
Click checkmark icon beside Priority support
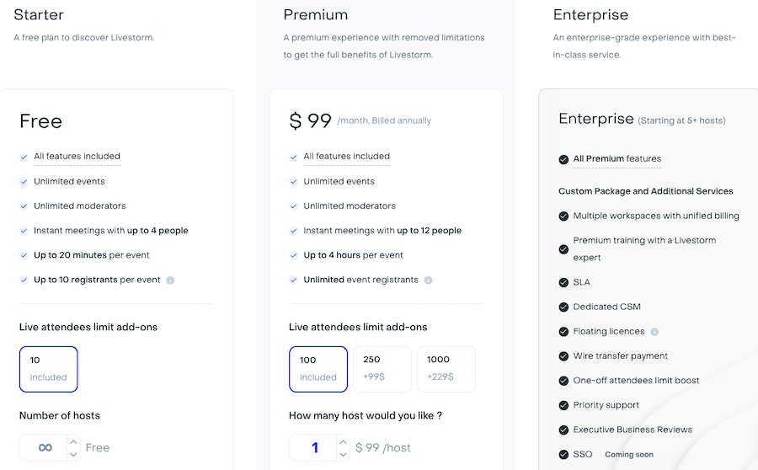(563, 405)
